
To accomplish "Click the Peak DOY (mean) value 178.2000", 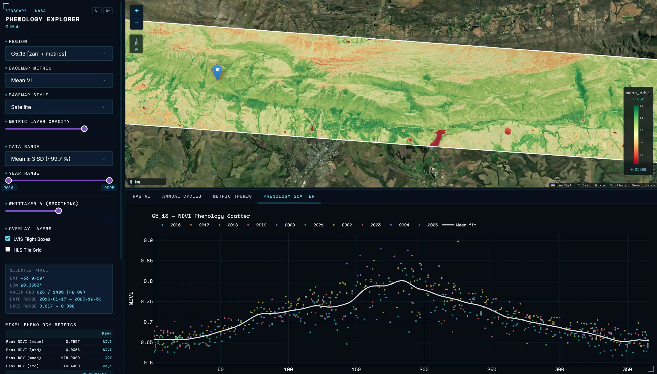I will (70, 358).
